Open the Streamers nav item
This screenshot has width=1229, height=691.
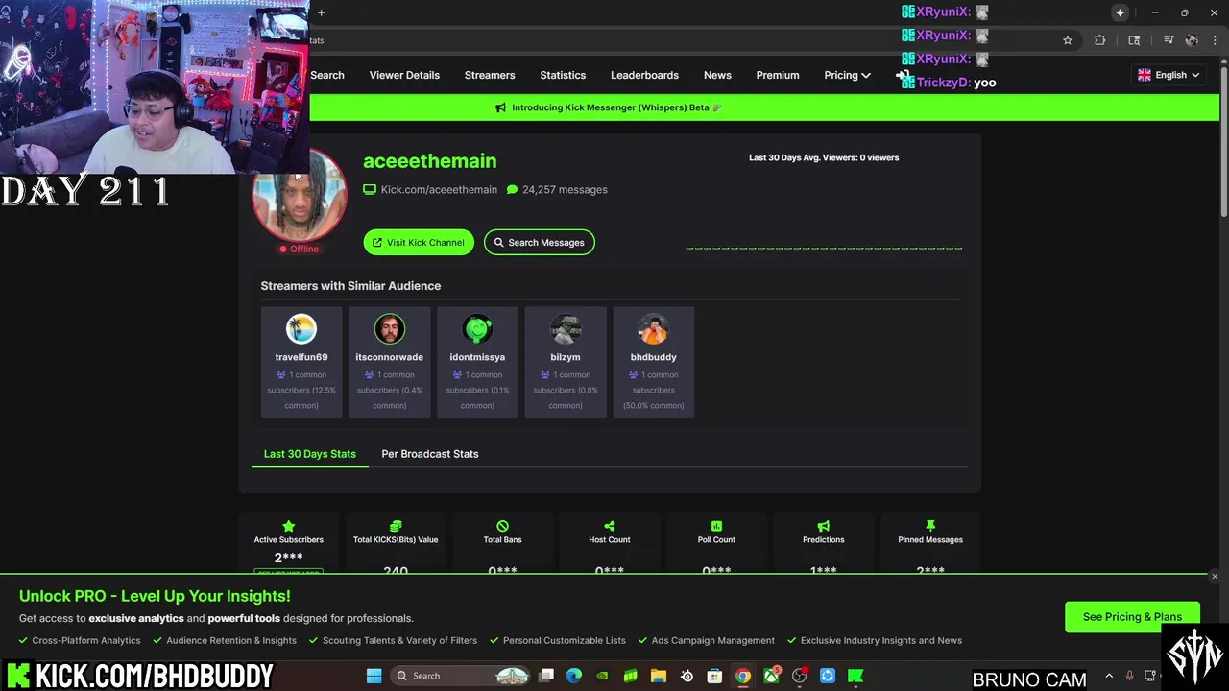coord(490,75)
